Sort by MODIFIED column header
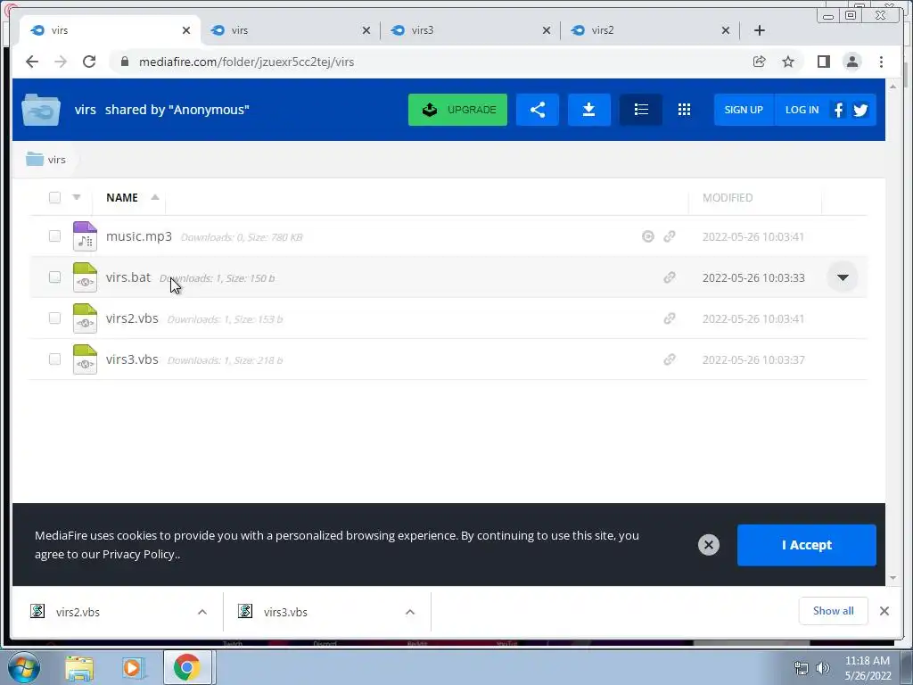The width and height of the screenshot is (913, 685). coord(728,197)
